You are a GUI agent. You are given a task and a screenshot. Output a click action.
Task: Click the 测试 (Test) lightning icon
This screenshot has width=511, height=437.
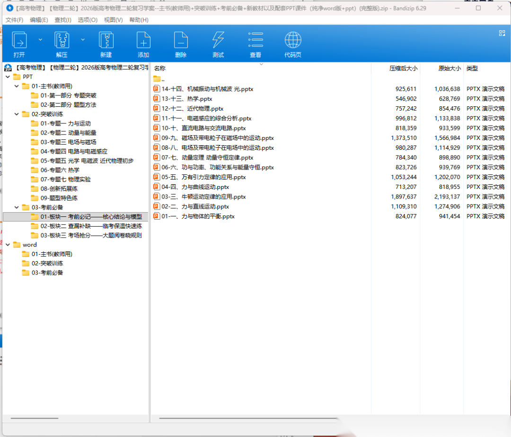click(218, 41)
